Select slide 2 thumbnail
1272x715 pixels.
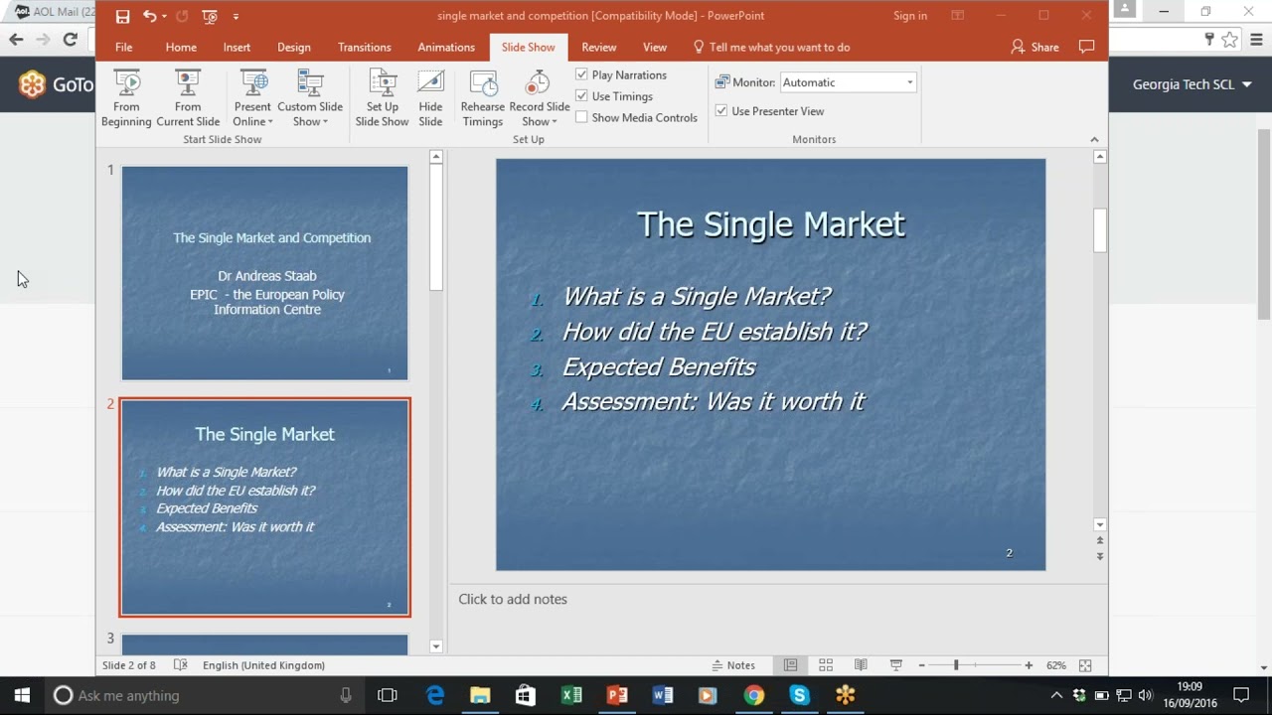click(x=264, y=507)
